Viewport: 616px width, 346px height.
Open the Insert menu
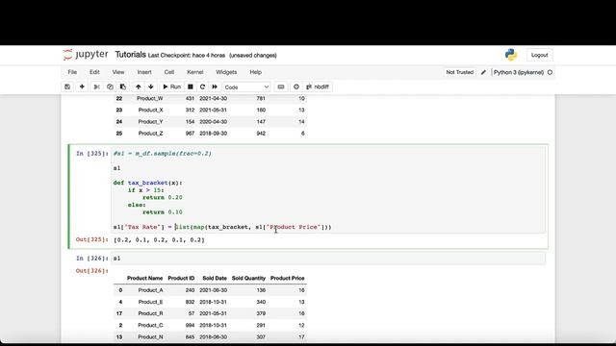pyautogui.click(x=144, y=72)
